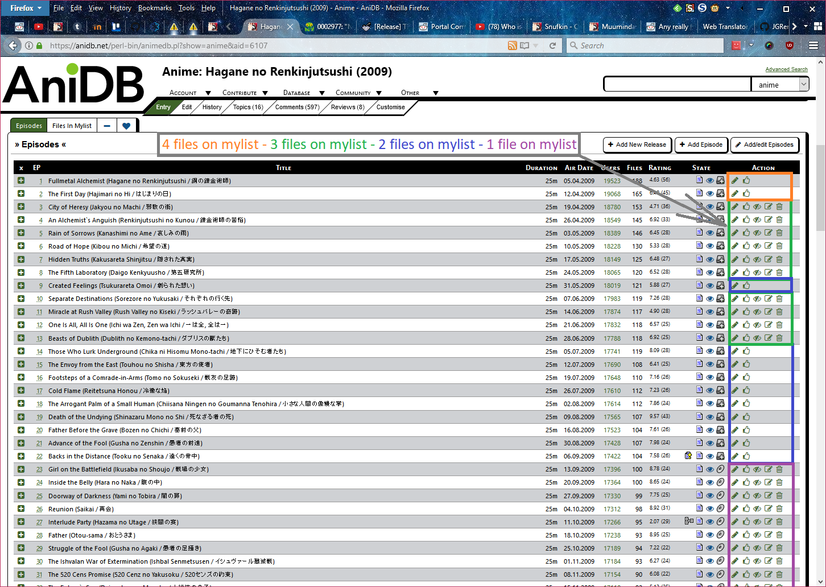826x587 pixels.
Task: Click the page vertical scrollbar thumb
Action: point(820,188)
